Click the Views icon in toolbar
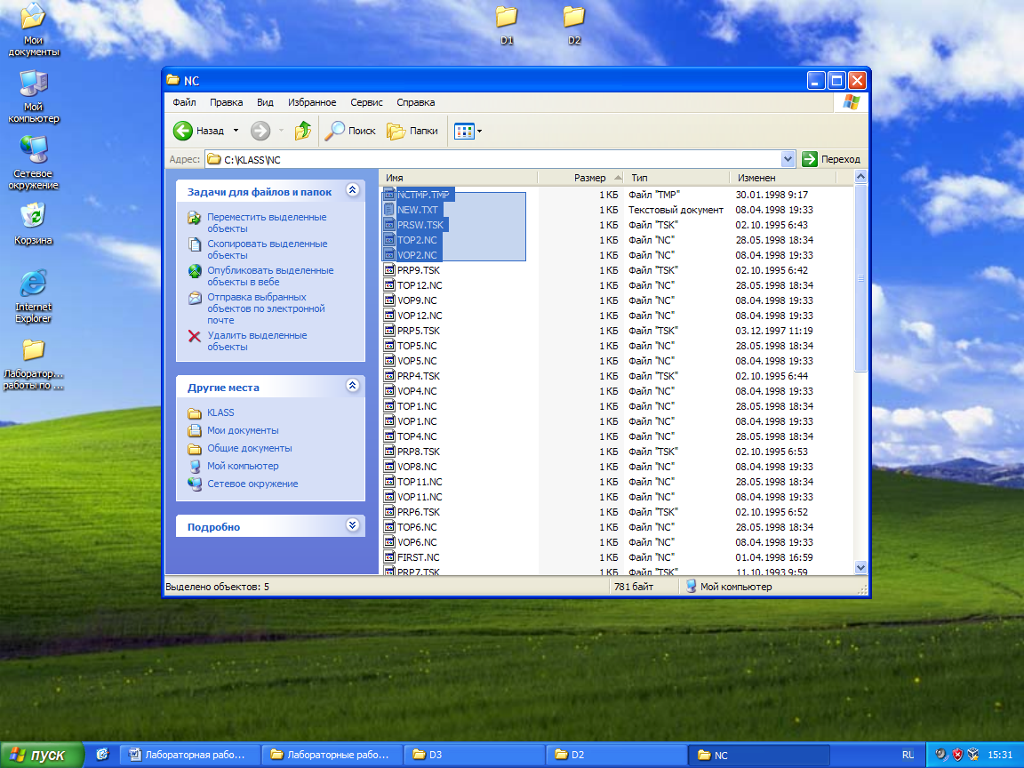The width and height of the screenshot is (1024, 768). coord(464,131)
